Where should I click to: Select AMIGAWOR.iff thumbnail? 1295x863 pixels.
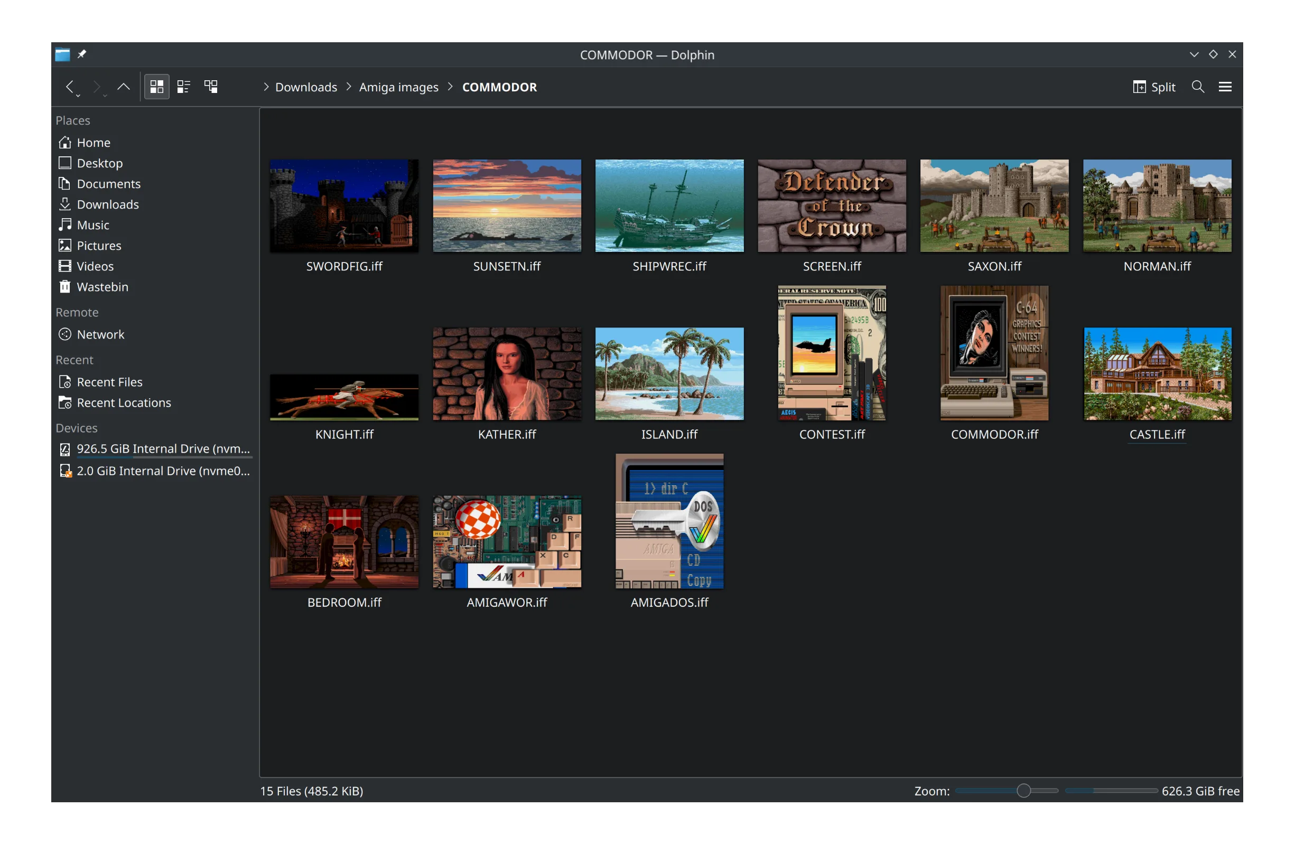click(x=507, y=542)
